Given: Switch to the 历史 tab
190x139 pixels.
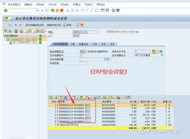Looking at the screenshot, I should pyautogui.click(x=104, y=44).
